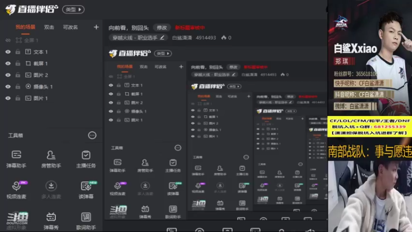Select 可改名 tab in the largest nested preview
The width and height of the screenshot is (412, 232).
pyautogui.click(x=160, y=67)
